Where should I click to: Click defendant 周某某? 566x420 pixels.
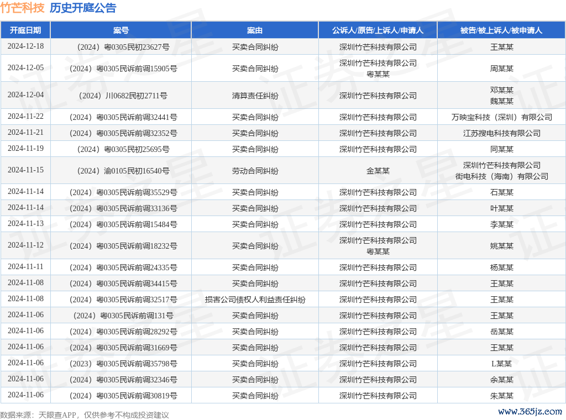pos(502,69)
